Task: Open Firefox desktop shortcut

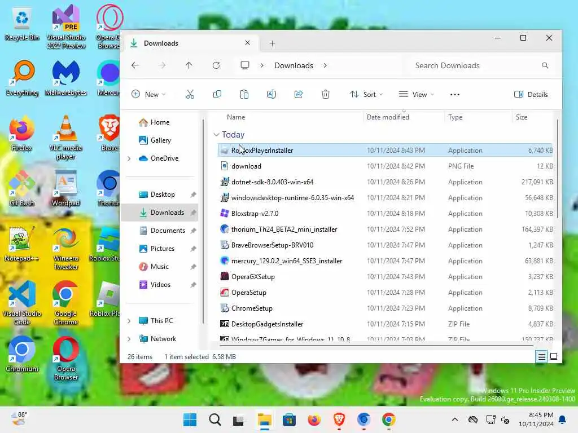Action: (x=22, y=134)
